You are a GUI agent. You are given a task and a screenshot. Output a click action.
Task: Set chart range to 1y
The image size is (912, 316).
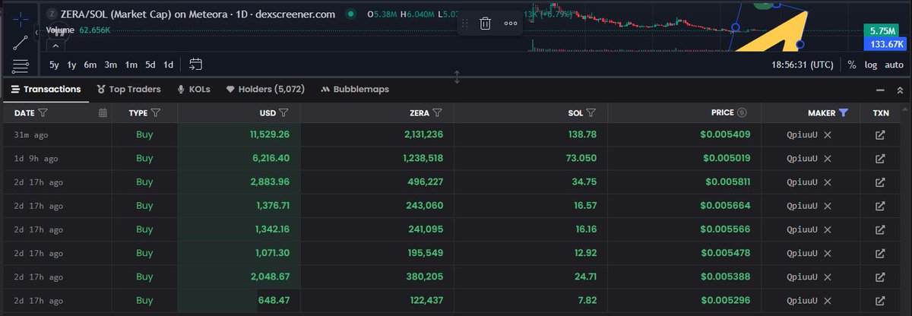(x=71, y=65)
